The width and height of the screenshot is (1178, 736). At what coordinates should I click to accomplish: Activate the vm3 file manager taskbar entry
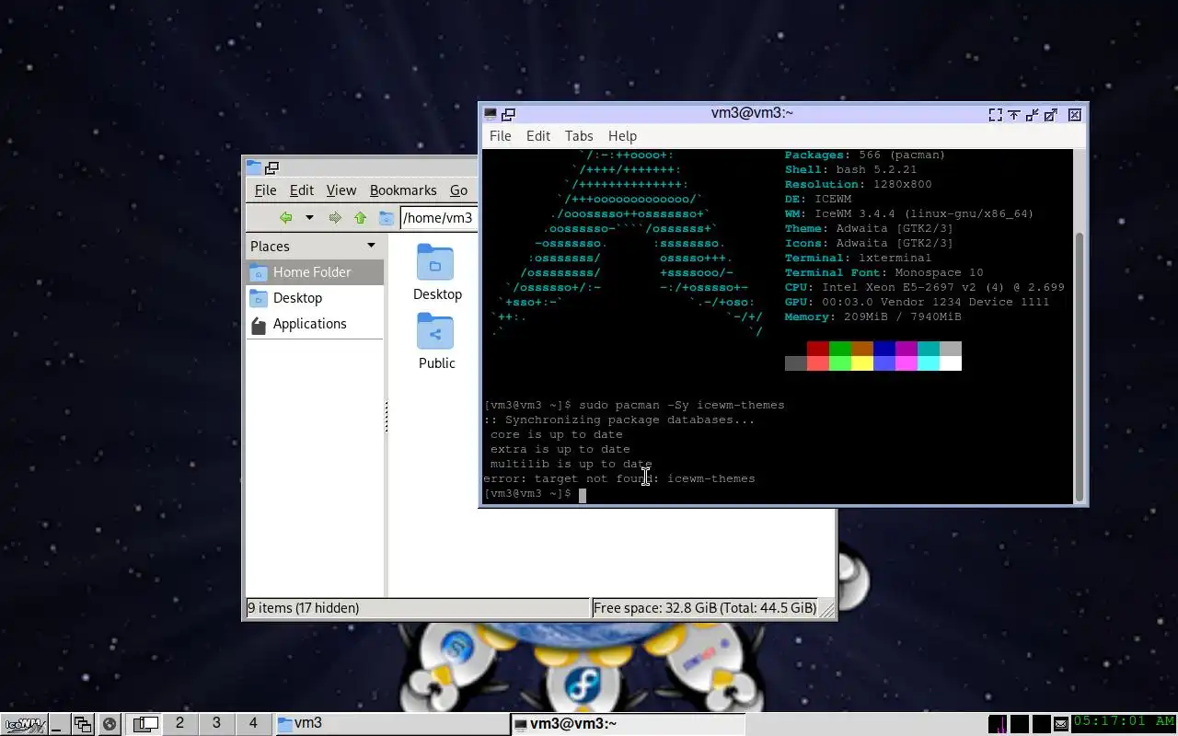(391, 724)
